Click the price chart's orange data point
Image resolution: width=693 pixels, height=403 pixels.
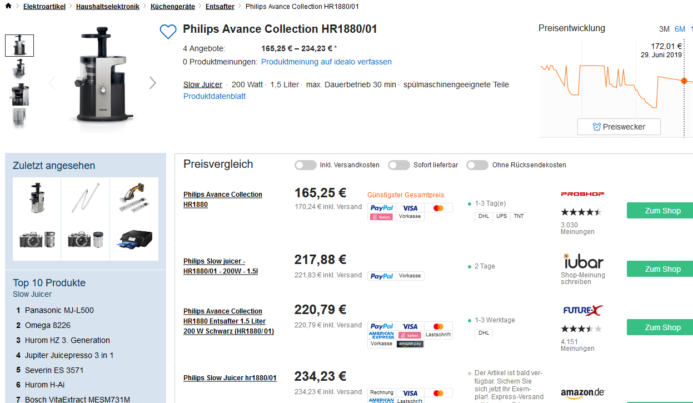(x=684, y=81)
